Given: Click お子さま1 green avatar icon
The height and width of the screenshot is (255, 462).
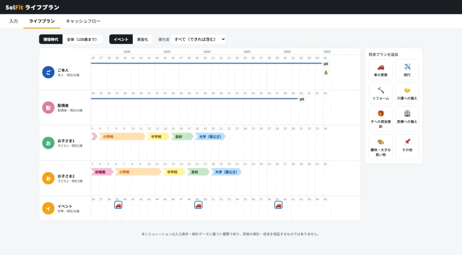Looking at the screenshot, I should (x=48, y=143).
